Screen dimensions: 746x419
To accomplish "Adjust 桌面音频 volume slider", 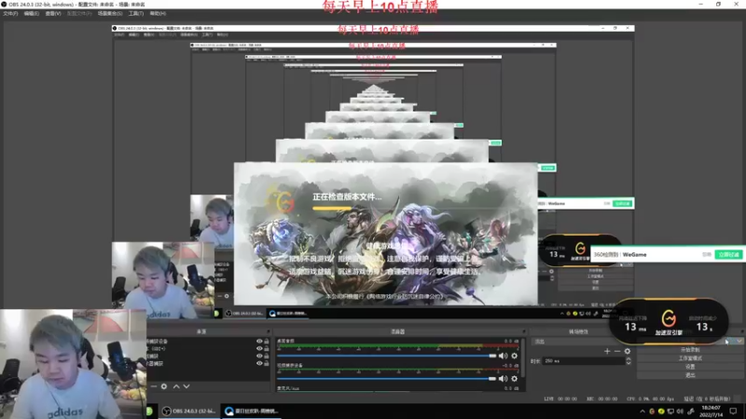I will coord(387,356).
